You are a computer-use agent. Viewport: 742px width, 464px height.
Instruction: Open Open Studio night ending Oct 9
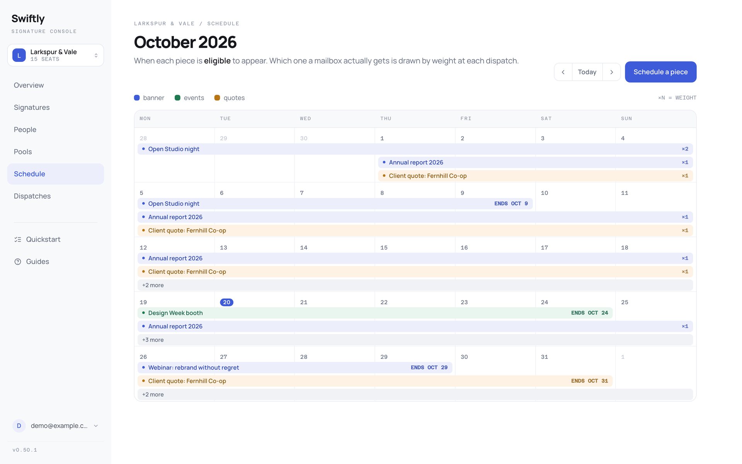(335, 204)
